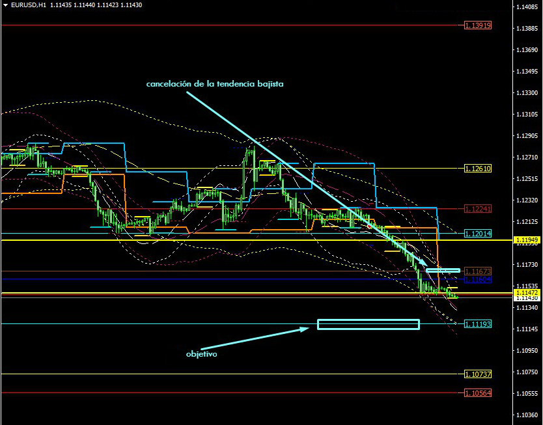Select the small cyan rectangle near 1.11673
This screenshot has width=543, height=425.
(443, 269)
